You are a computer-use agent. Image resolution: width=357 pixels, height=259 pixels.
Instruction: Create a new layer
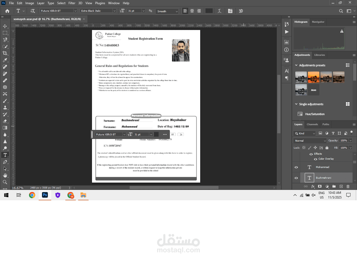pyautogui.click(x=341, y=186)
